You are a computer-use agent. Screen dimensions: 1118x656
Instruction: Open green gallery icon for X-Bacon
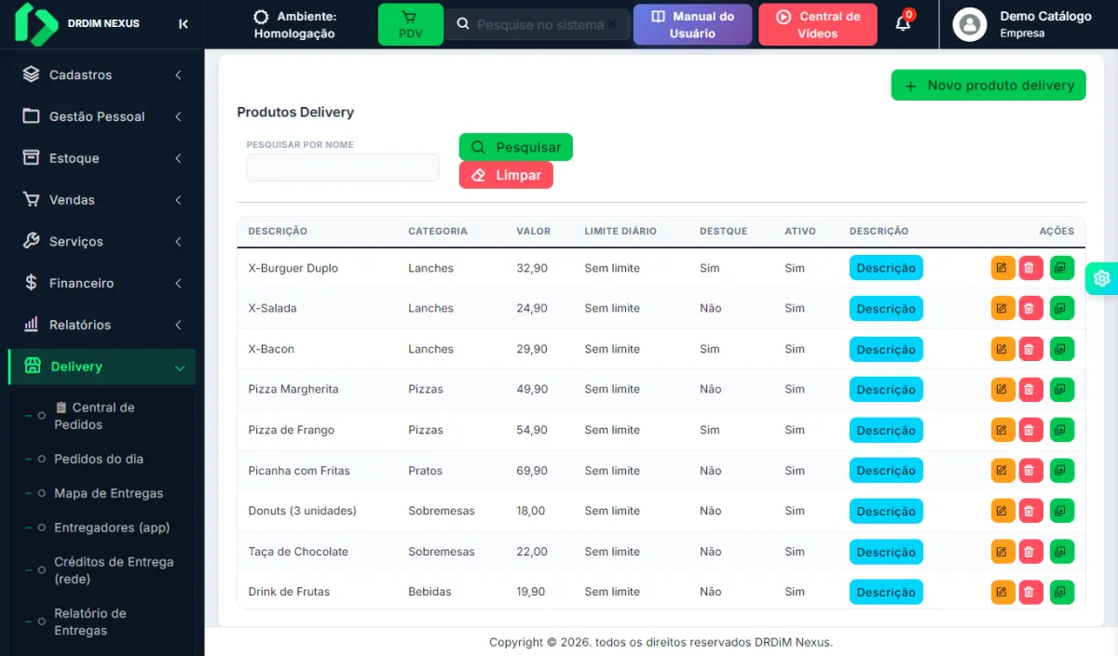click(1061, 349)
